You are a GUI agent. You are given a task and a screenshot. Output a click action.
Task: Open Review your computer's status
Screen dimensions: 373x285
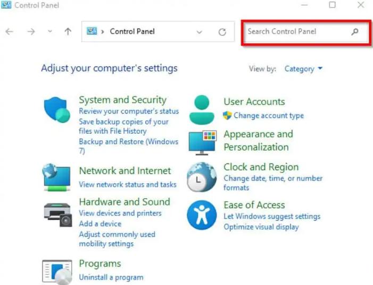coord(129,111)
